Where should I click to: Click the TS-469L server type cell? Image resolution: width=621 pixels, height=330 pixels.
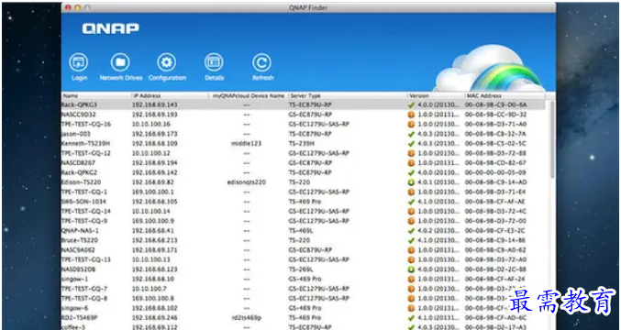(301, 231)
